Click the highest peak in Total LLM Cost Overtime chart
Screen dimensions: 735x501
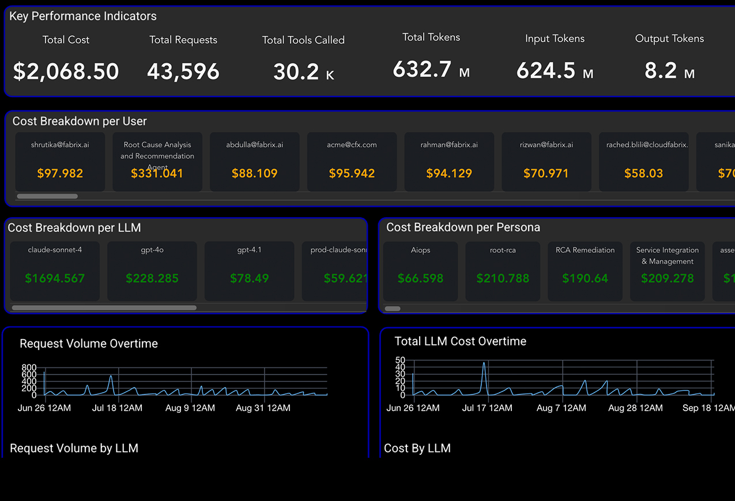pyautogui.click(x=484, y=363)
